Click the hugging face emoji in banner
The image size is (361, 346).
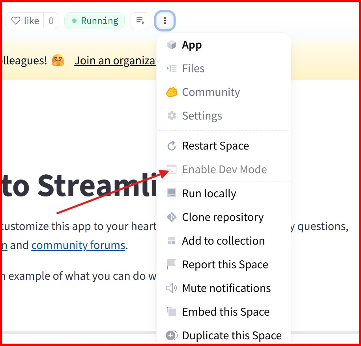[58, 60]
